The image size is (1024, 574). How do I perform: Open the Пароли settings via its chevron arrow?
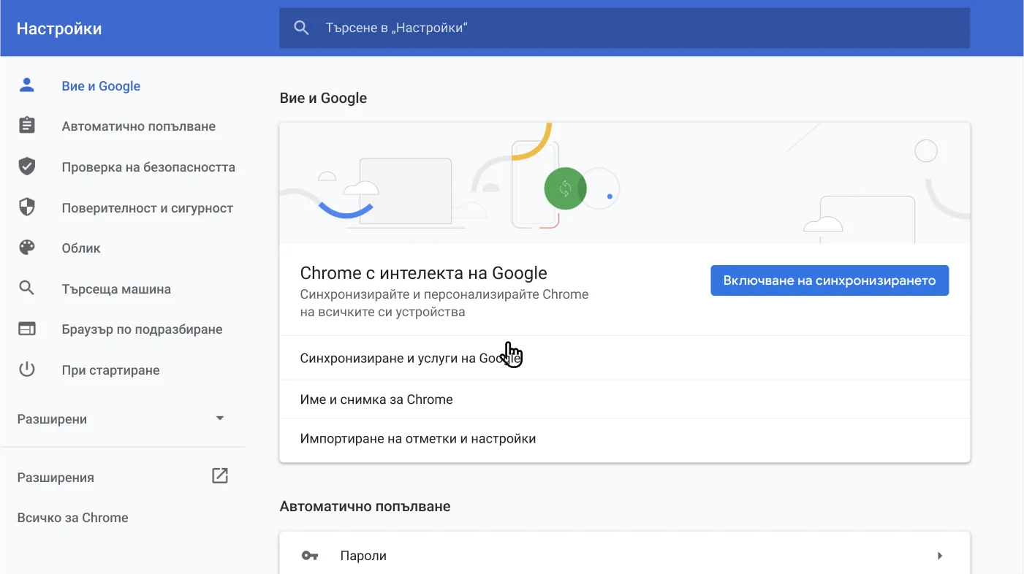940,555
